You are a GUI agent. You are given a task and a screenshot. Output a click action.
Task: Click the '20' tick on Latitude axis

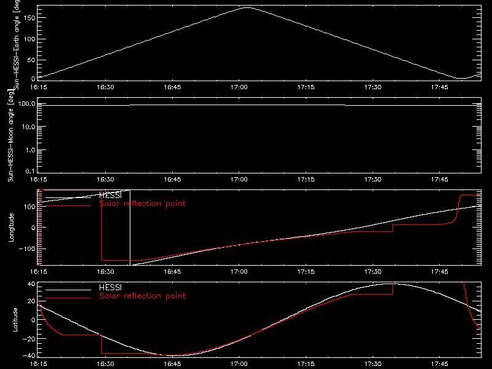pyautogui.click(x=31, y=301)
